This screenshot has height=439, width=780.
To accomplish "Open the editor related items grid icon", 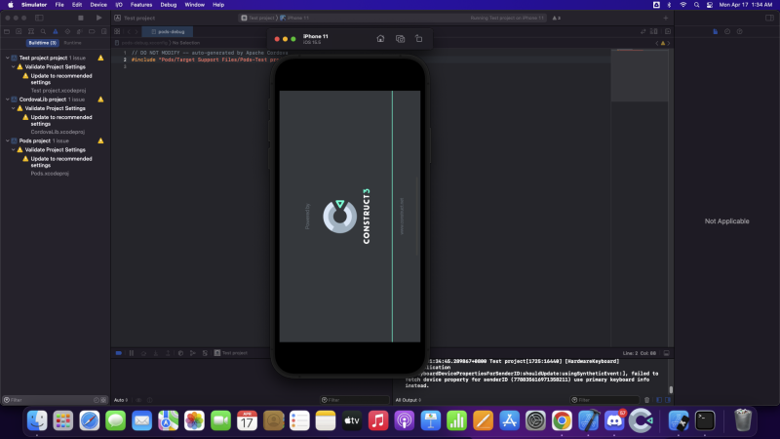I will click(x=117, y=31).
